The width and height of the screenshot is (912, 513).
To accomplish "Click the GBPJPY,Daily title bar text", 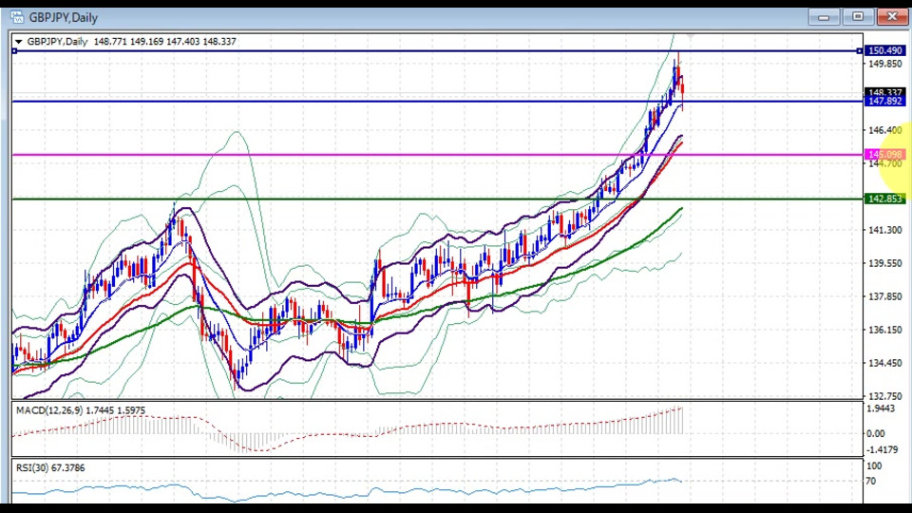I will [x=64, y=17].
